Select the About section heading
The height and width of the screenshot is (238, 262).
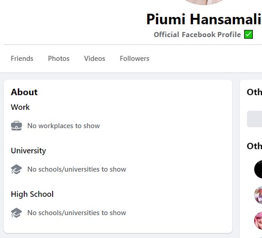(x=24, y=92)
